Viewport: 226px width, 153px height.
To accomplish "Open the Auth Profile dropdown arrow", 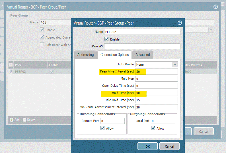I will [x=175, y=64].
